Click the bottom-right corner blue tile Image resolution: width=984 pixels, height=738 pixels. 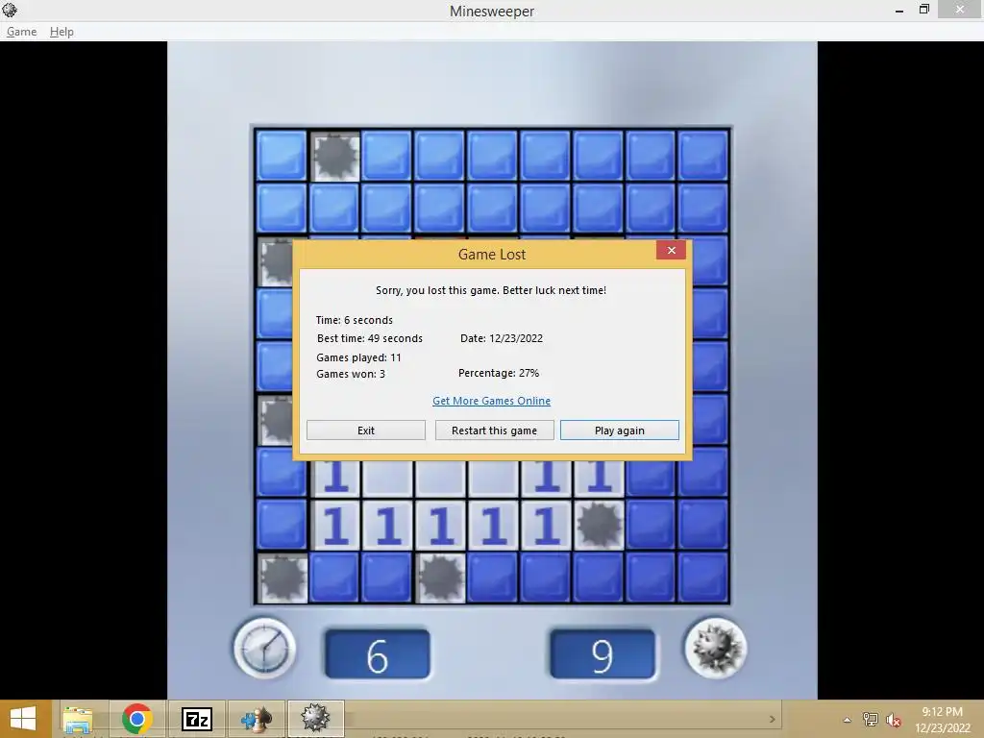coord(704,578)
